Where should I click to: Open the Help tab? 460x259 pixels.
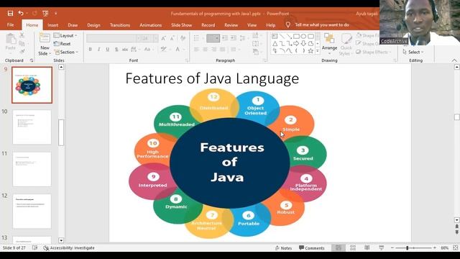click(270, 25)
